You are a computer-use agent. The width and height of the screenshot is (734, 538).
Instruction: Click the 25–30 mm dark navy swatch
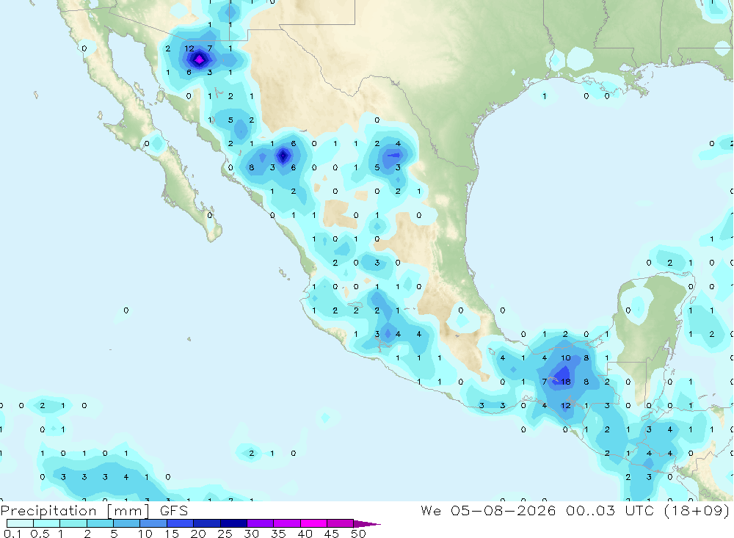(x=233, y=523)
